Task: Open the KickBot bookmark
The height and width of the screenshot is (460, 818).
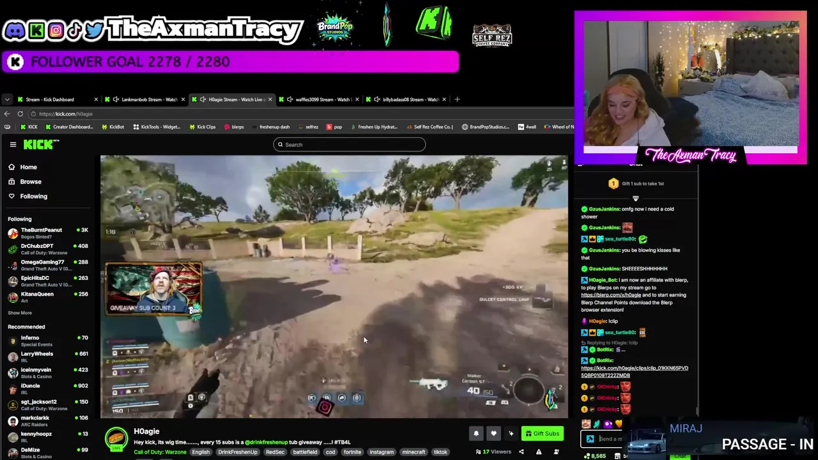Action: click(113, 127)
